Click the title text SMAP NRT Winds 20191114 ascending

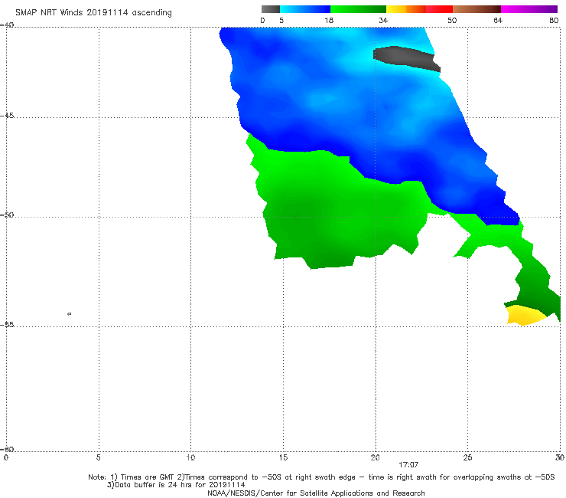93,13
